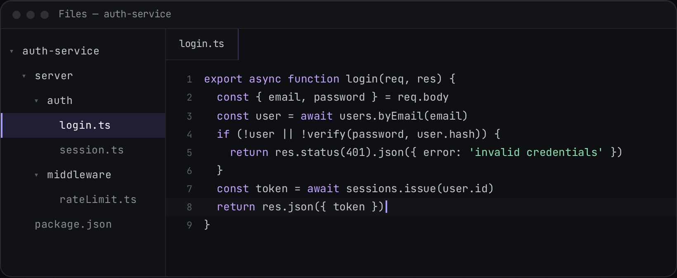Click the first window control dot
The width and height of the screenshot is (677, 278).
17,15
